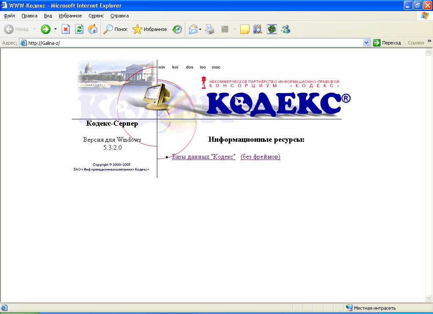Image resolution: width=433 pixels, height=314 pixels.
Task: Open Search (Поиск) toolbar button
Action: pos(115,29)
